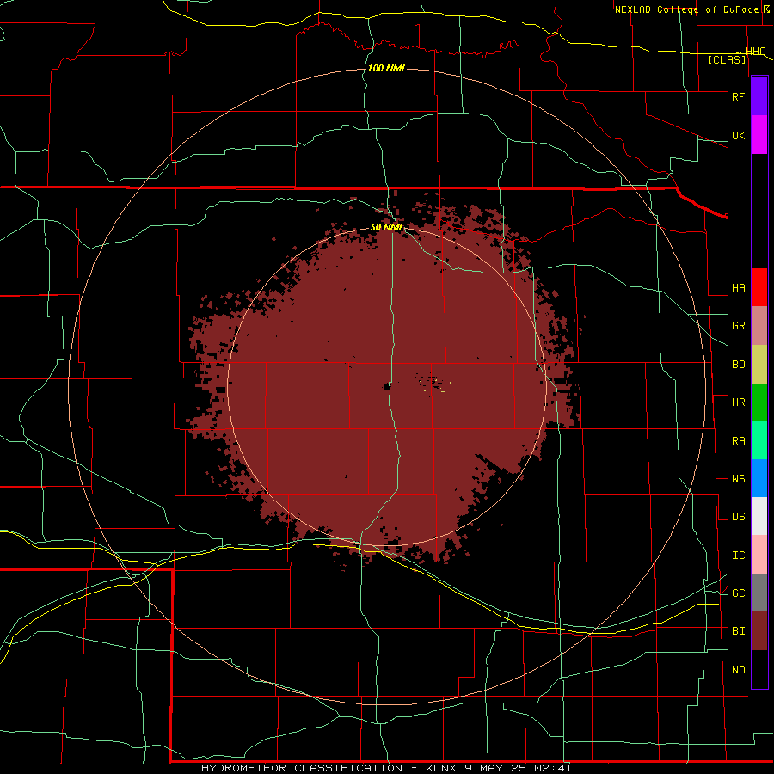
Task: Click the 'KLNX' station identifier
Action: point(441,768)
